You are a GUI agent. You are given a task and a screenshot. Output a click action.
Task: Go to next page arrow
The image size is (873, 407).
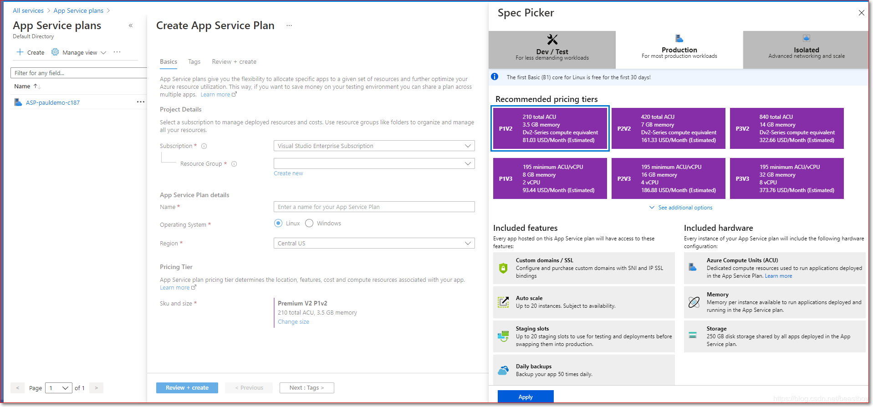click(96, 388)
